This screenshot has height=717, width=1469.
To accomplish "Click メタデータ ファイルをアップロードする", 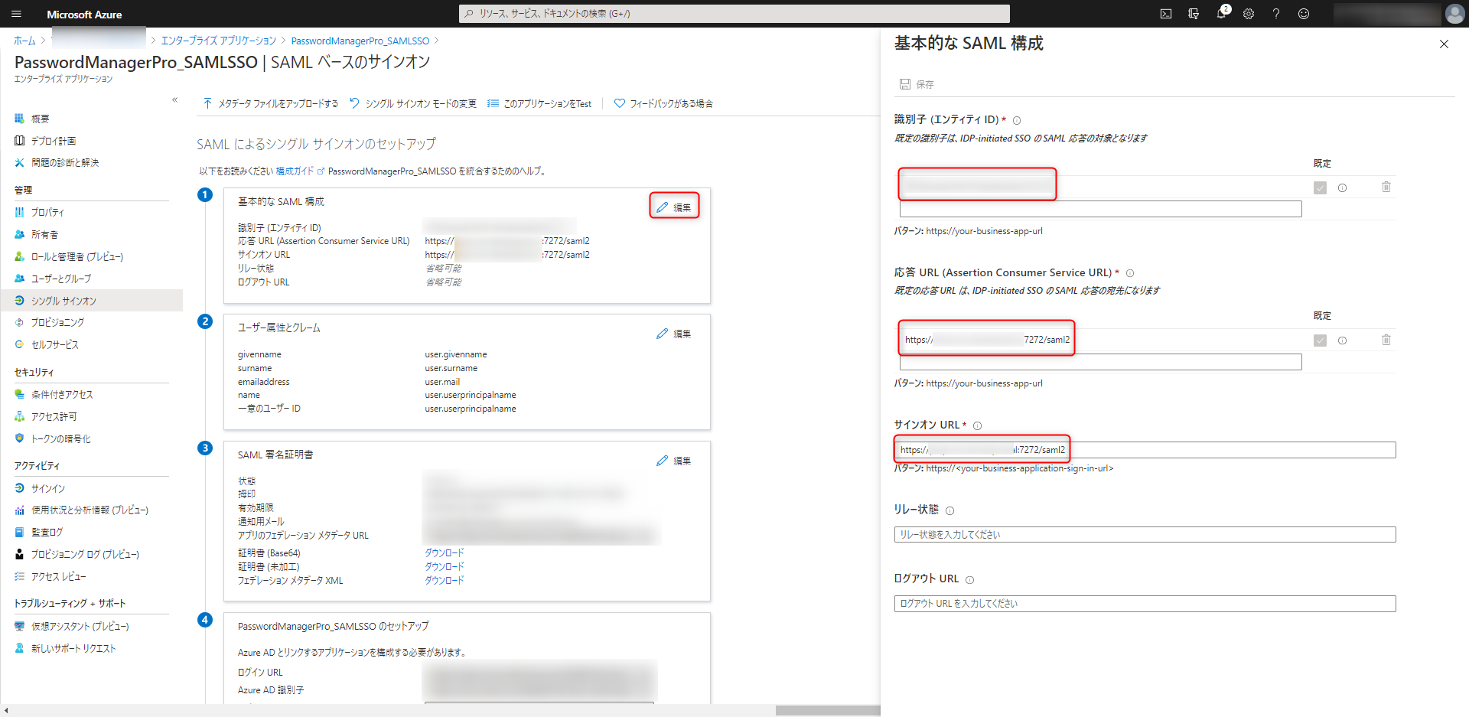I will click(x=270, y=103).
